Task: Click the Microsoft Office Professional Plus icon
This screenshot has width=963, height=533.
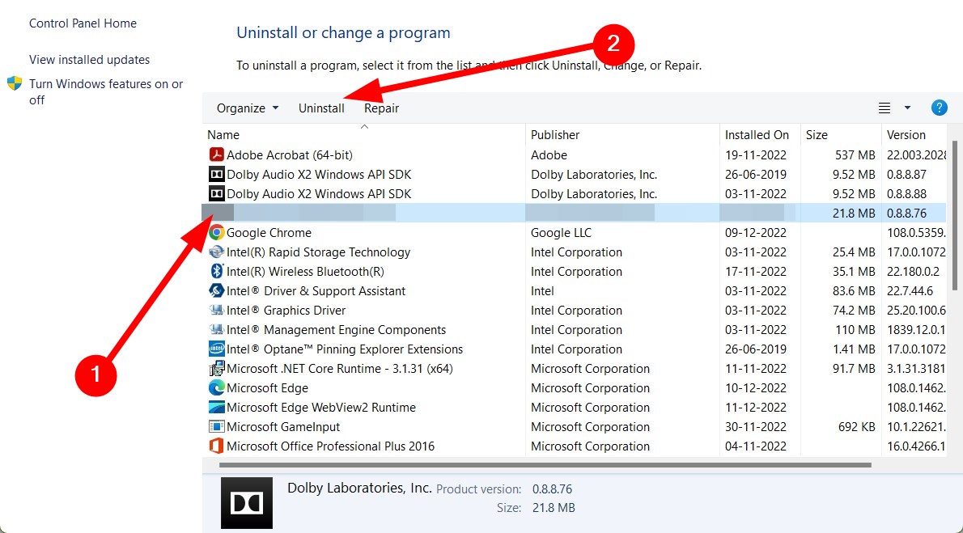Action: (x=216, y=446)
